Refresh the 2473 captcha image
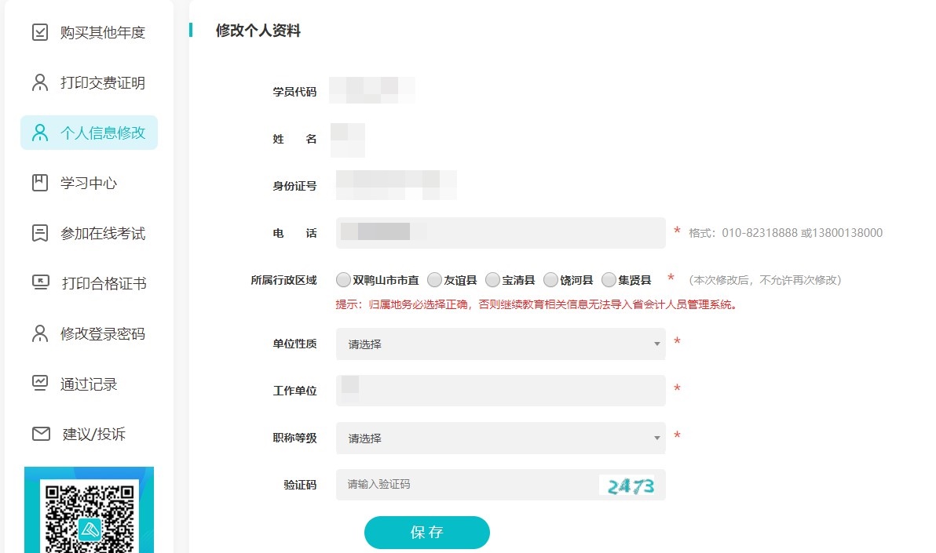Image resolution: width=936 pixels, height=553 pixels. coord(630,486)
